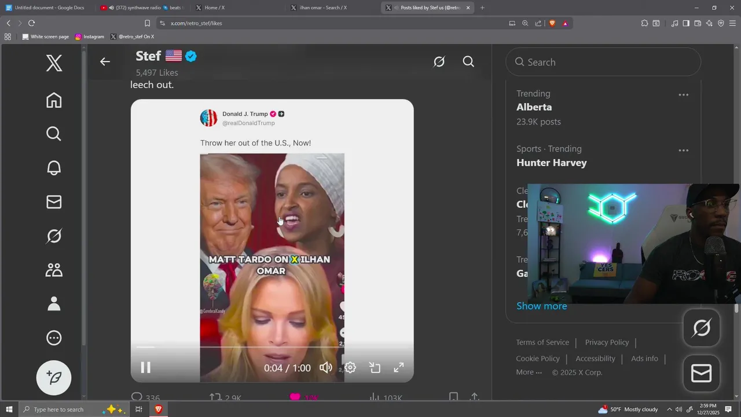This screenshot has height=417, width=741.
Task: Show hidden system tray icons
Action: 669,409
